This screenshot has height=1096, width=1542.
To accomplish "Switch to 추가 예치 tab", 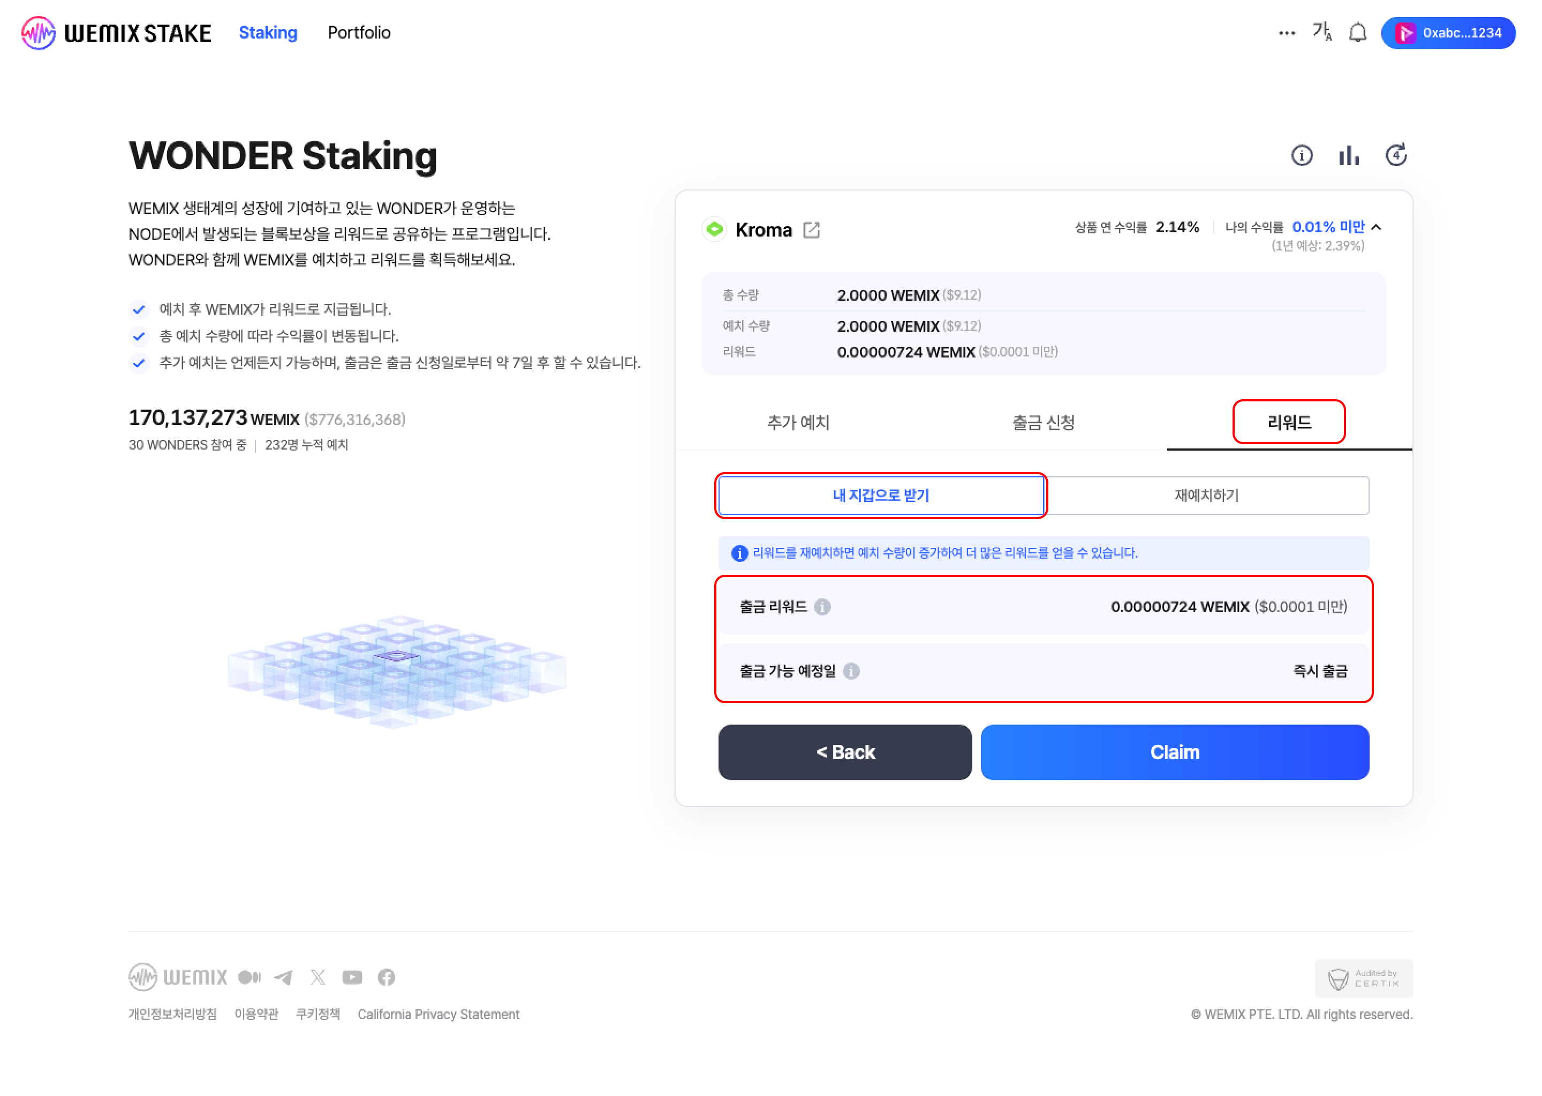I will coord(797,422).
